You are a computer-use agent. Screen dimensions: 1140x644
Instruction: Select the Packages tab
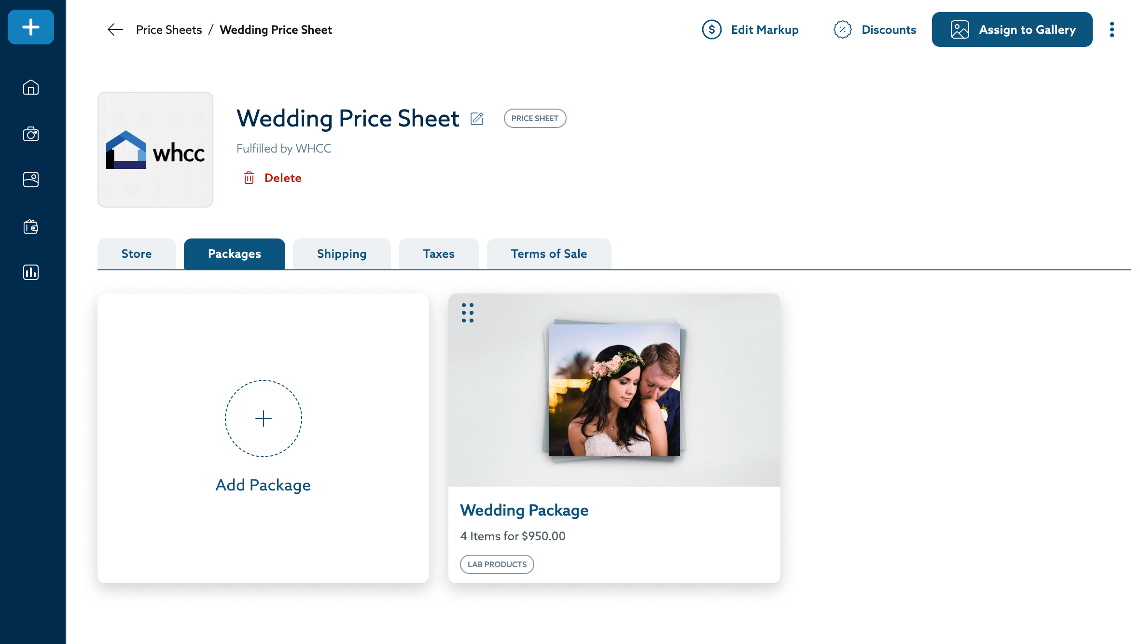(235, 254)
